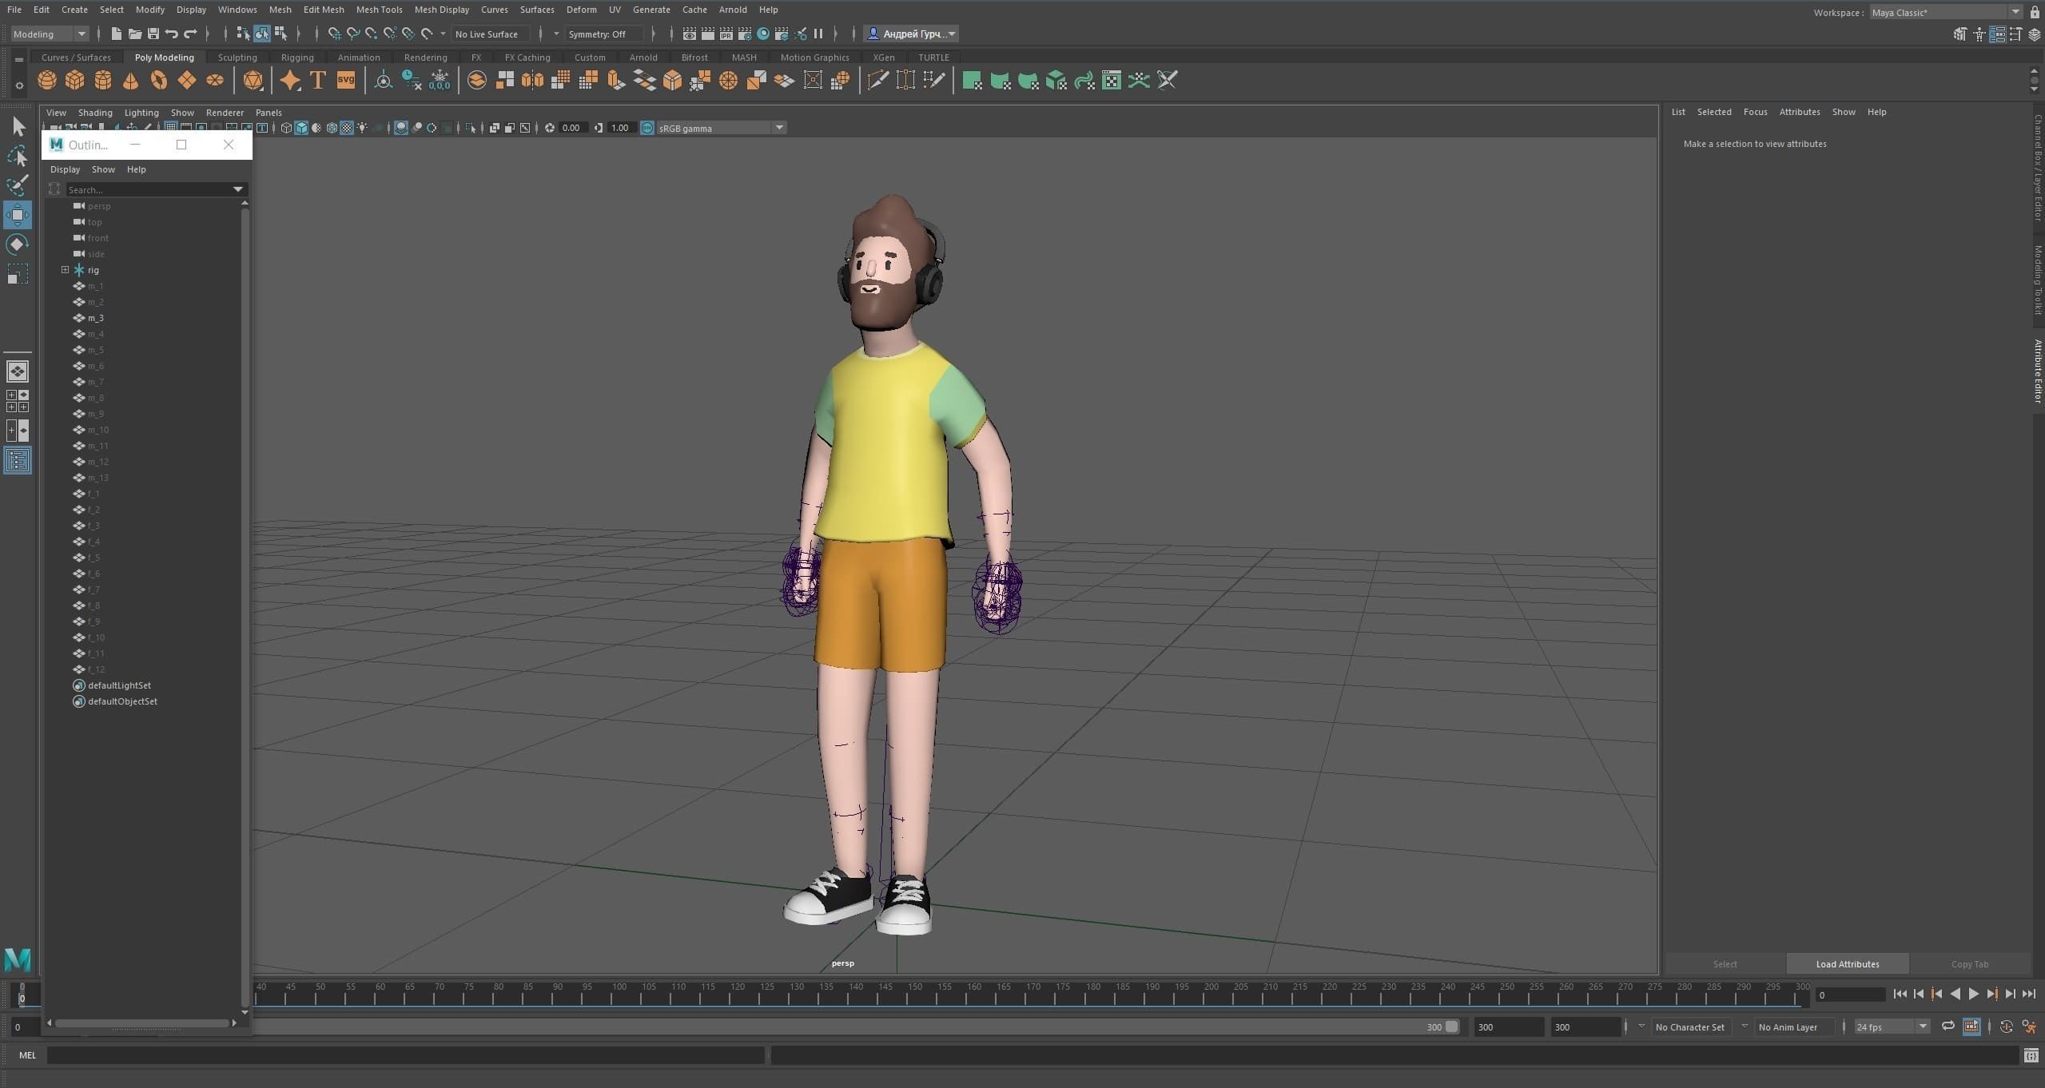Toggle use all lights bulb icon
This screenshot has height=1088, width=2045.
click(x=362, y=128)
